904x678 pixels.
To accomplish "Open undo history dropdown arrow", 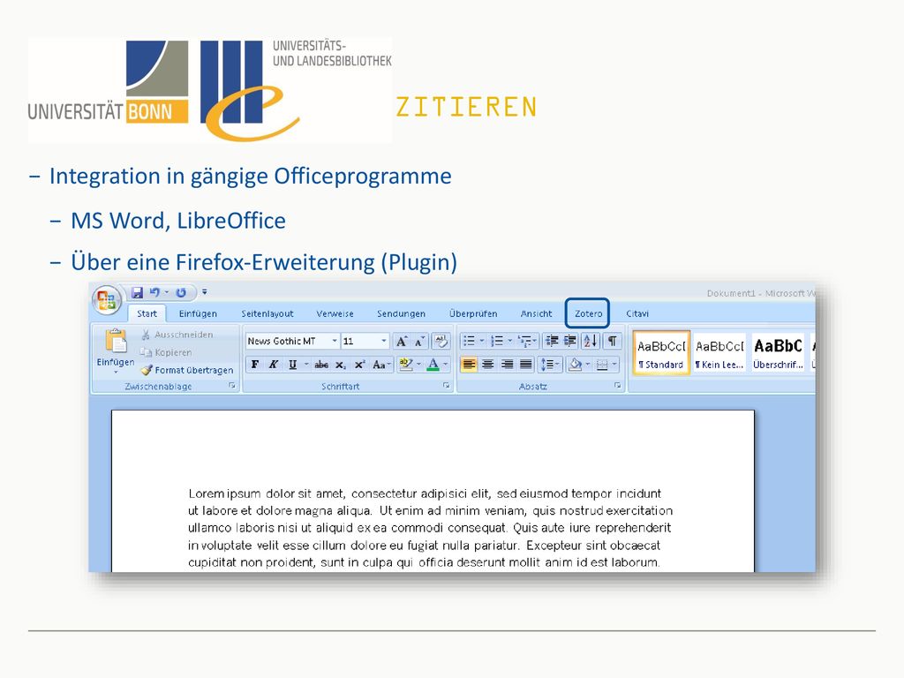I will (x=167, y=292).
